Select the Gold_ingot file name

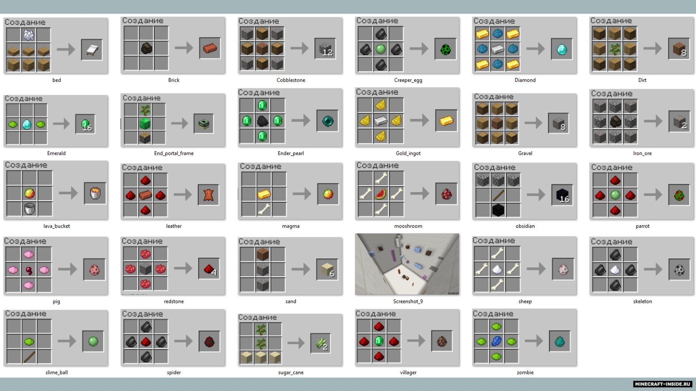(408, 153)
